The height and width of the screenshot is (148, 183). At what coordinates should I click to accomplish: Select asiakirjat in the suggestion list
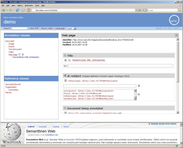(89, 99)
